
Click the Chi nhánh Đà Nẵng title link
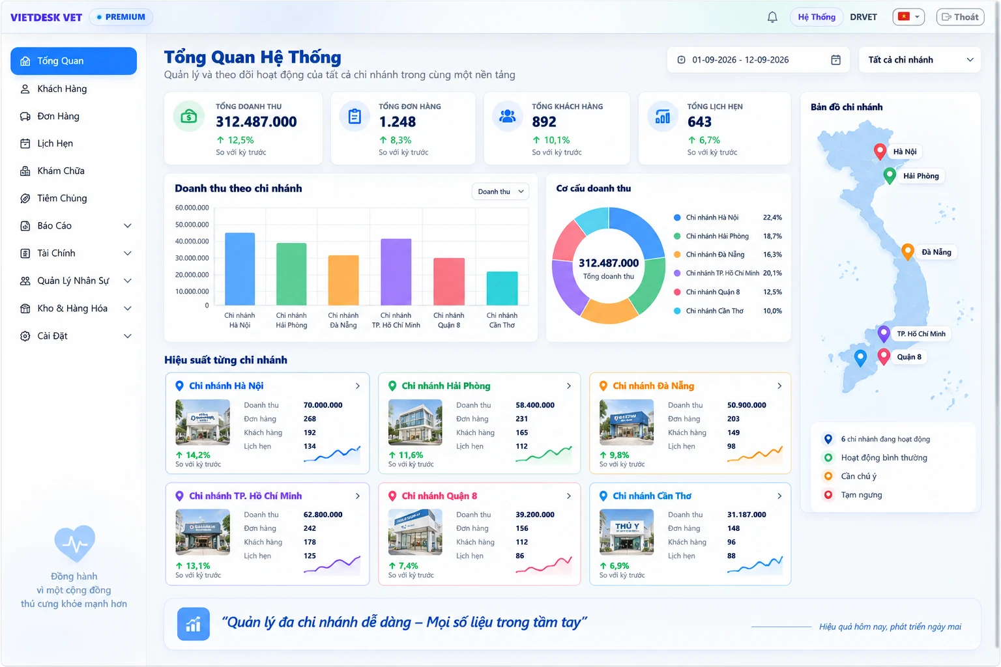click(x=653, y=386)
